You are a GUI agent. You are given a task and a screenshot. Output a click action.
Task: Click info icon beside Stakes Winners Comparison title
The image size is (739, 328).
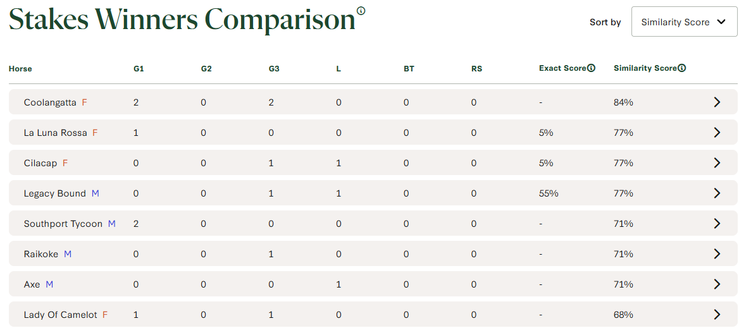pyautogui.click(x=361, y=11)
